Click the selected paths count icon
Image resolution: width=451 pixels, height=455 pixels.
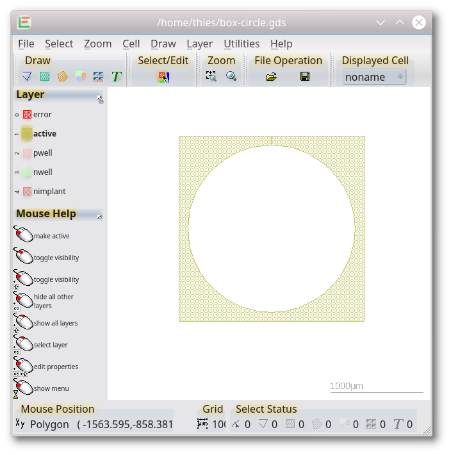click(x=316, y=424)
